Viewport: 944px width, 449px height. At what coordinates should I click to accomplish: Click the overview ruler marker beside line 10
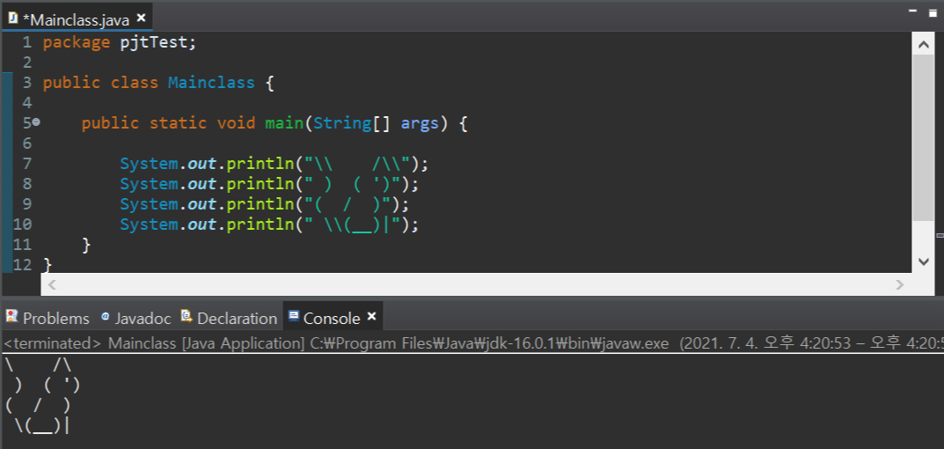pyautogui.click(x=940, y=236)
